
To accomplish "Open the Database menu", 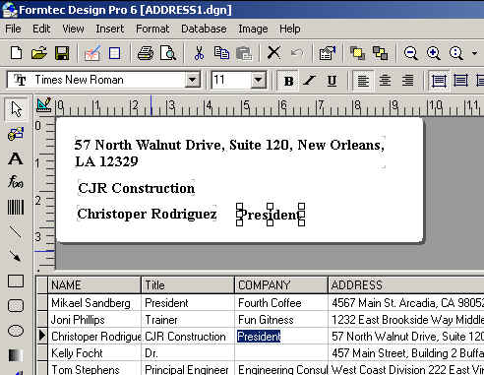I will click(x=204, y=29).
